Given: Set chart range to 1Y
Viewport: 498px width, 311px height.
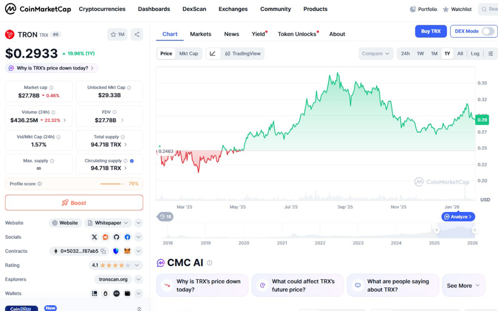Looking at the screenshot, I should (x=447, y=53).
